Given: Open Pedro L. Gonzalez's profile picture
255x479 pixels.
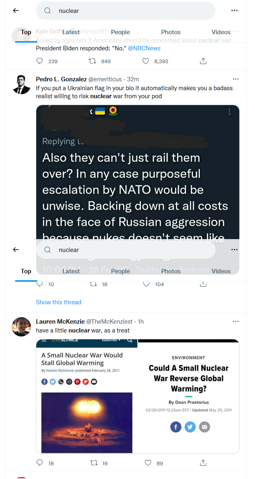Looking at the screenshot, I should tap(21, 85).
